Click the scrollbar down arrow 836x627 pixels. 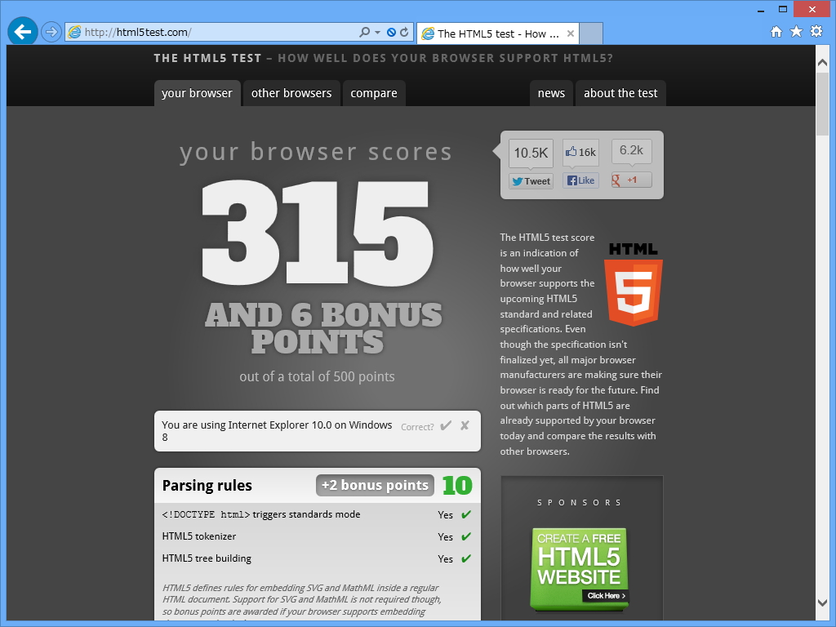(x=823, y=603)
